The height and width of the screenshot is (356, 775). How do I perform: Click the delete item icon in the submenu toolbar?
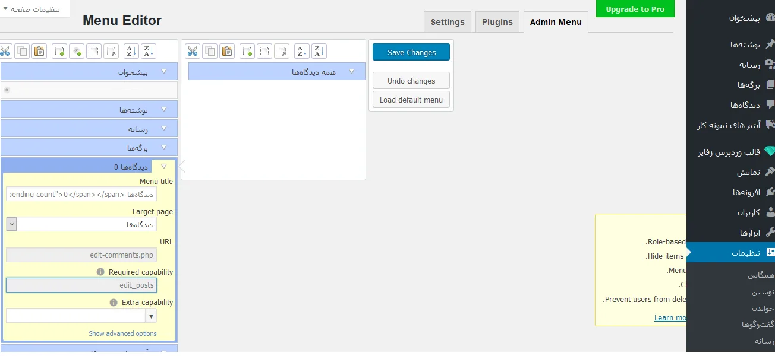[x=282, y=51]
